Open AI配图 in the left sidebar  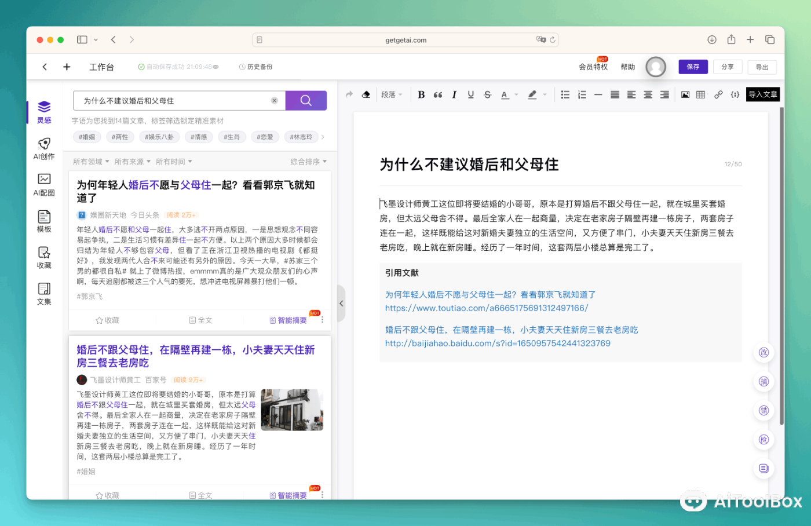tap(44, 185)
